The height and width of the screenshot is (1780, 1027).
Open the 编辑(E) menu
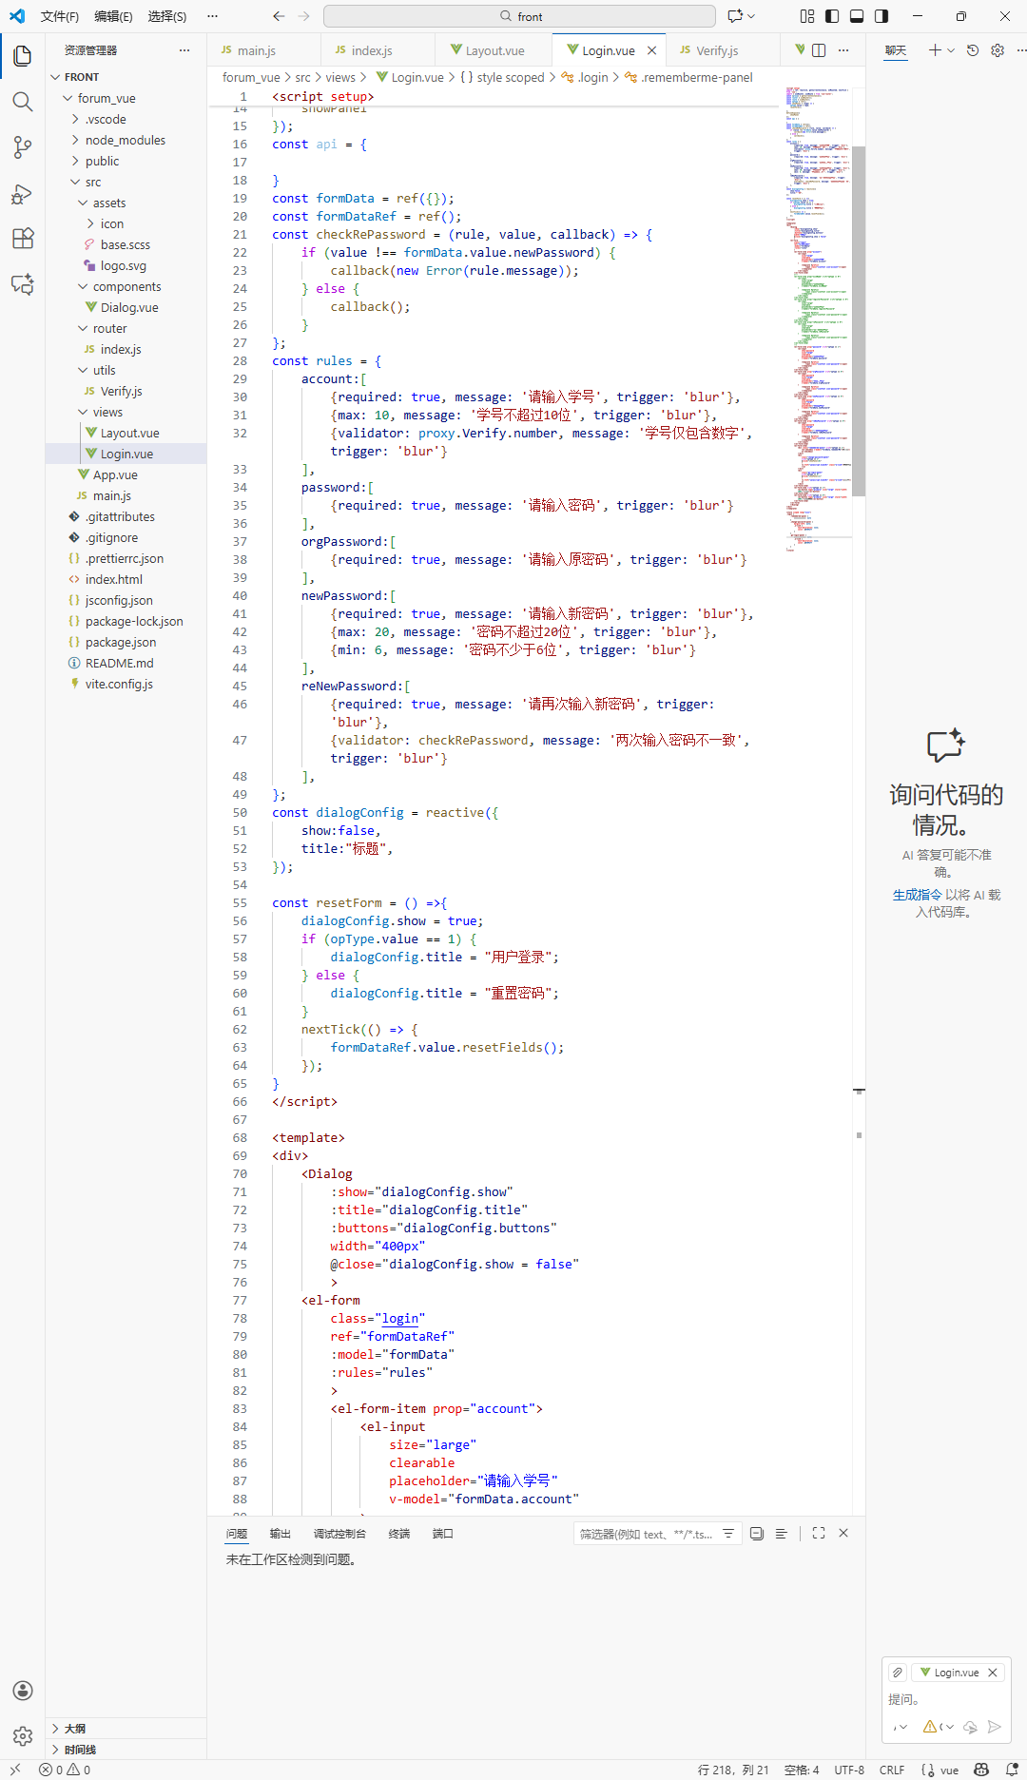113,16
